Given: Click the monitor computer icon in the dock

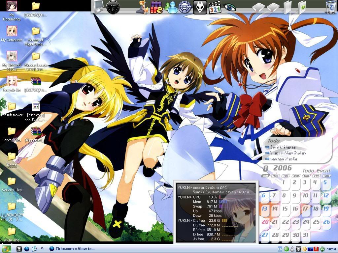Looking at the screenshot, I should 98,7.
